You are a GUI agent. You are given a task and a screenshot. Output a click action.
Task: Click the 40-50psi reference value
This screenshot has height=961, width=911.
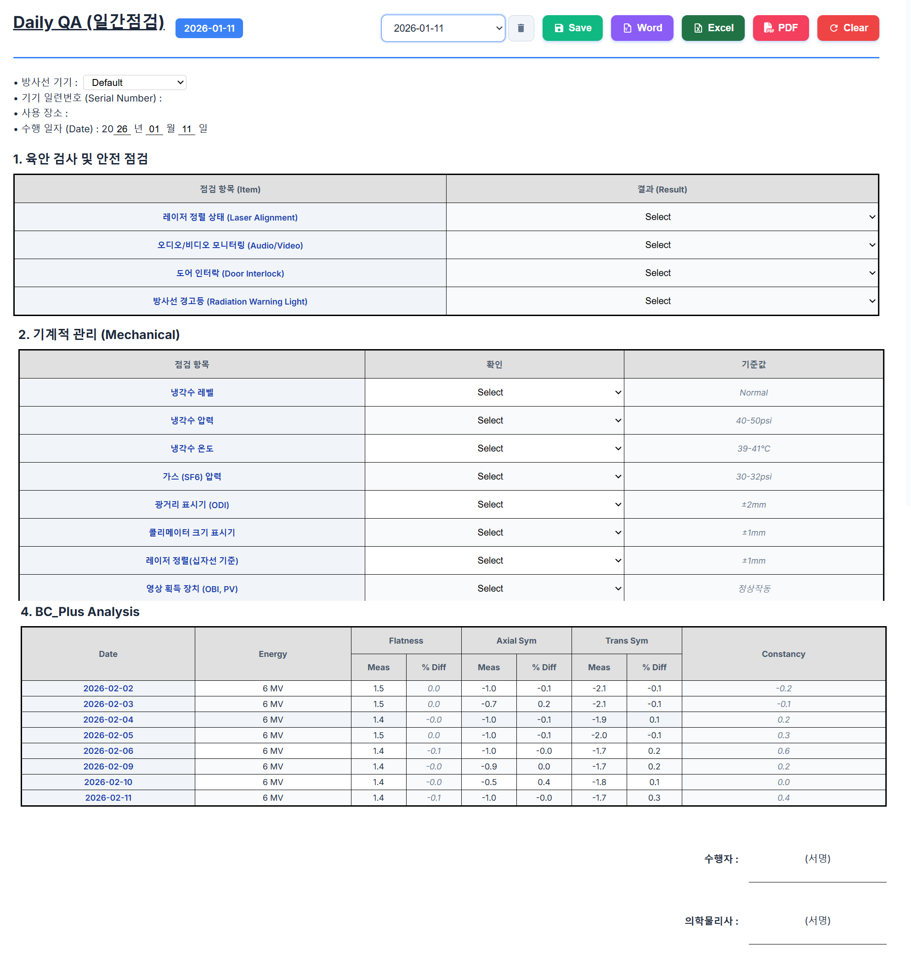pyautogui.click(x=754, y=420)
